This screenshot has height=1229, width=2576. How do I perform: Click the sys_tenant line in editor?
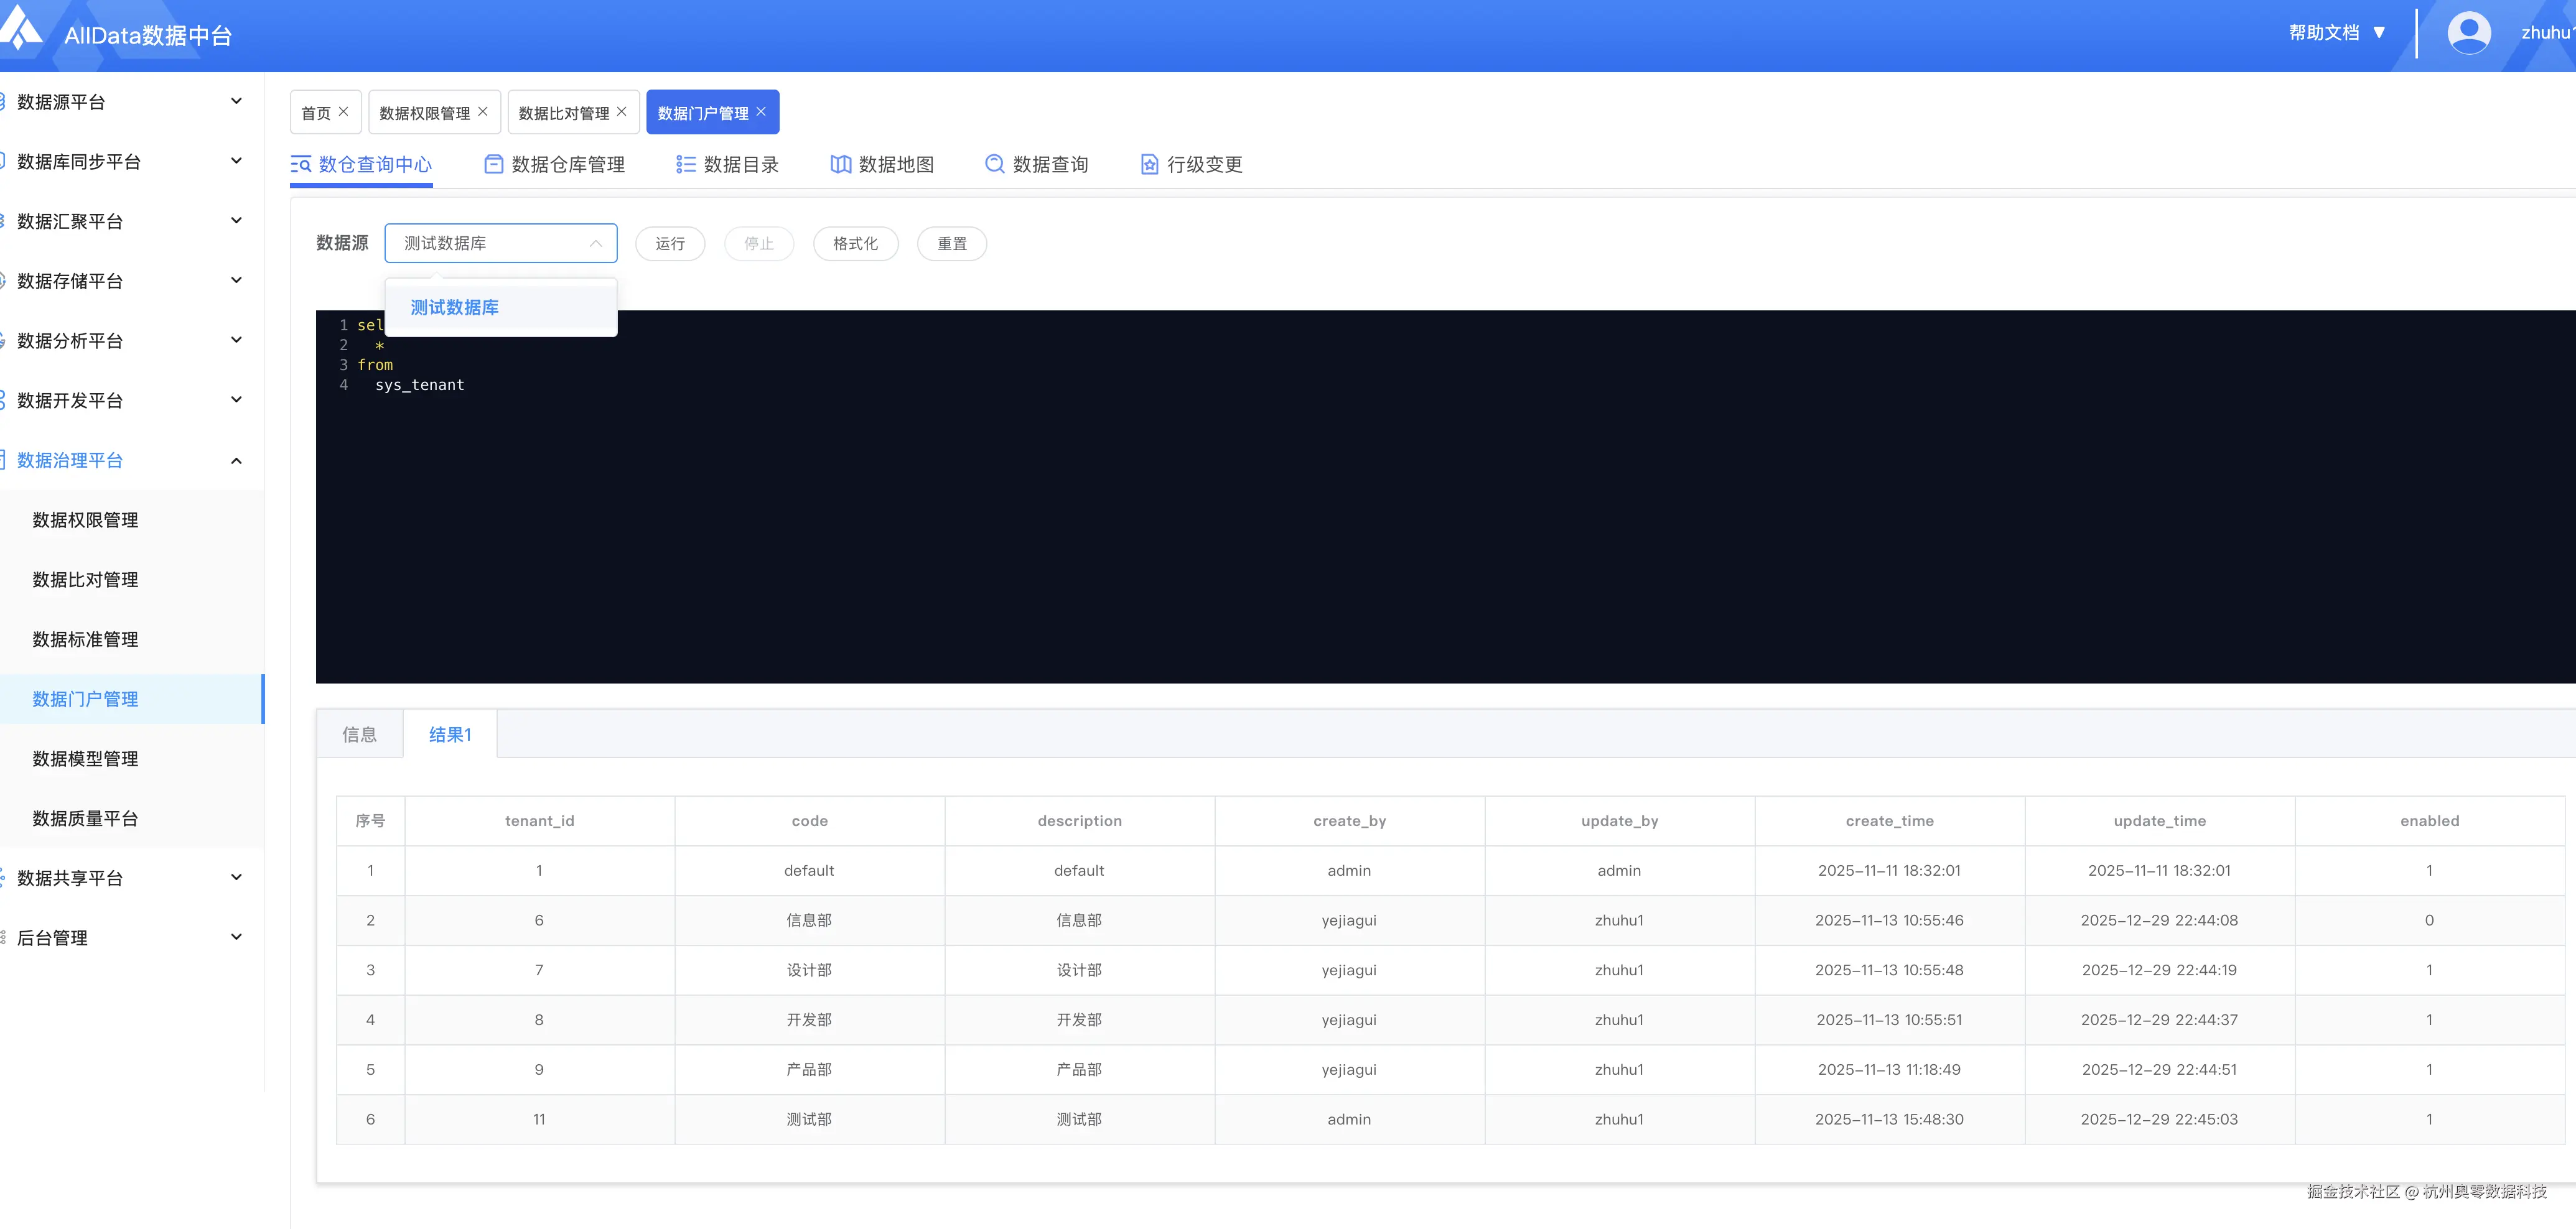(420, 385)
